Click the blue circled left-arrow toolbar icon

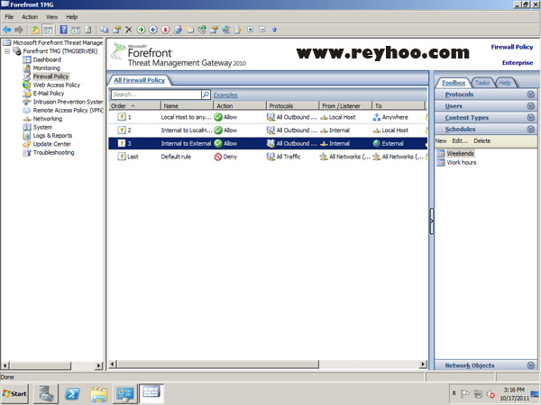point(153,30)
